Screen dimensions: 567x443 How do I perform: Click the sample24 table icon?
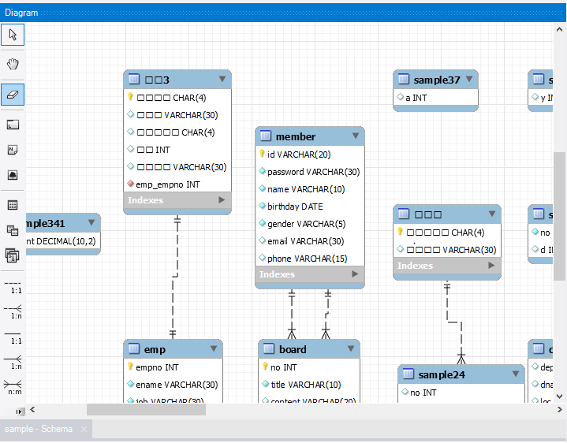click(x=408, y=374)
